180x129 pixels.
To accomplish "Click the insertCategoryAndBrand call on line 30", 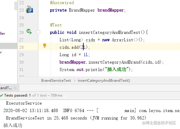I will pyautogui.click(x=114, y=62).
